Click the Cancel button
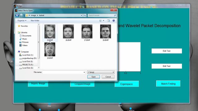The width and height of the screenshot is (198, 111). [108, 77]
